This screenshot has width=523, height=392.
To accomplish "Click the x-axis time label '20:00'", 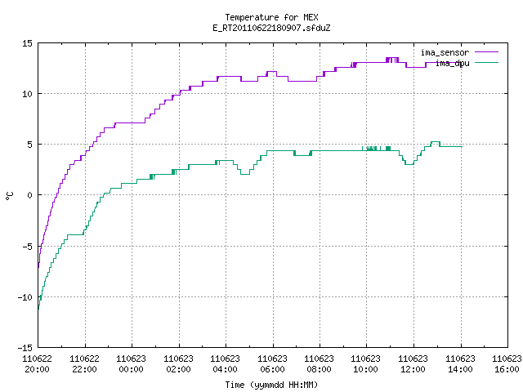I will tap(38, 369).
